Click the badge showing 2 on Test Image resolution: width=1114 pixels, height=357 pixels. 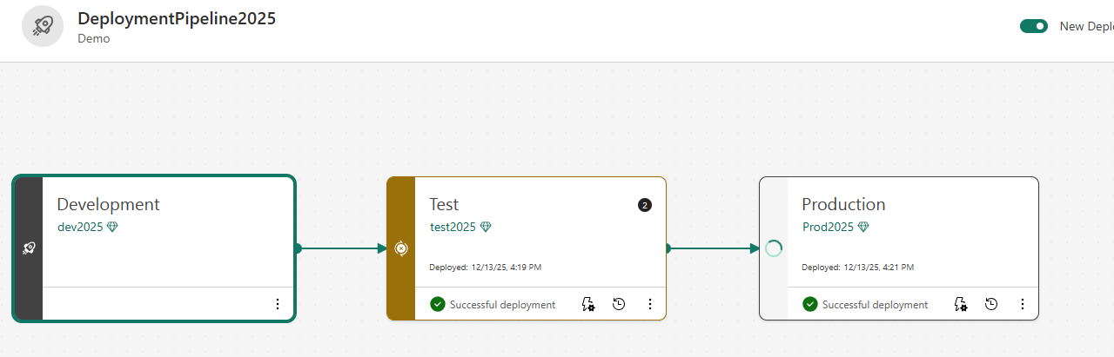click(x=644, y=205)
